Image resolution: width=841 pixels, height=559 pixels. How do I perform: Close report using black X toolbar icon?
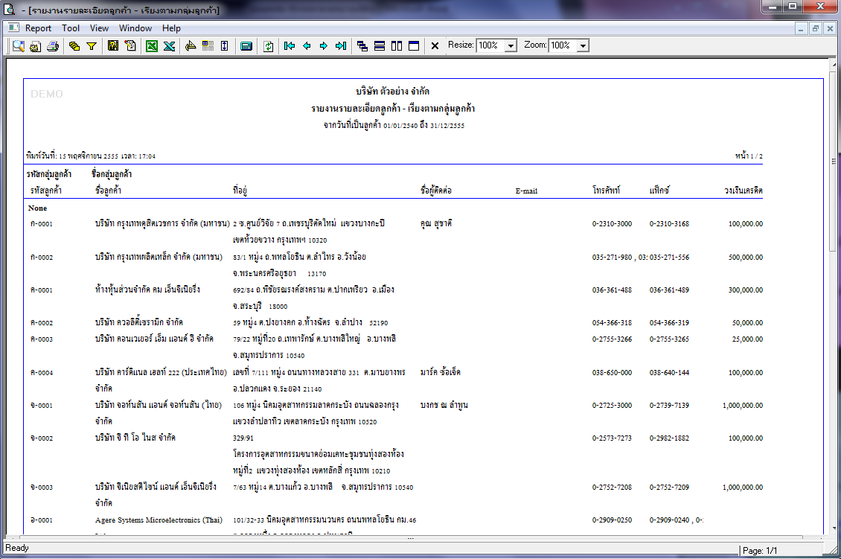pyautogui.click(x=435, y=46)
